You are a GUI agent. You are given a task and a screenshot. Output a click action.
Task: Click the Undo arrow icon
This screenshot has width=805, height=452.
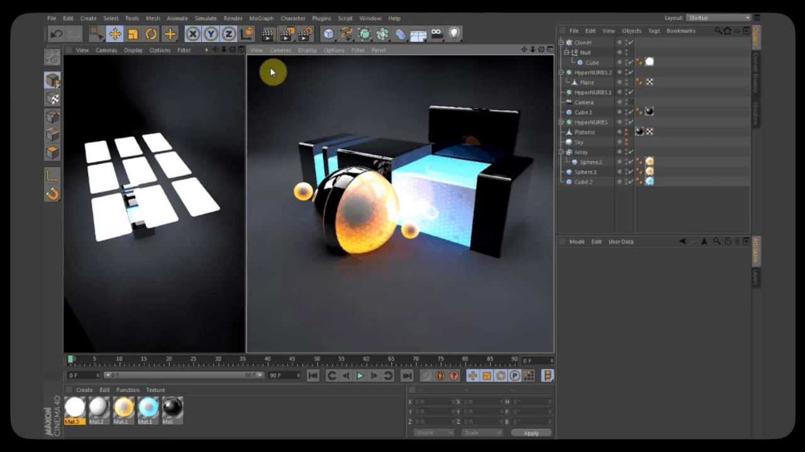[57, 34]
